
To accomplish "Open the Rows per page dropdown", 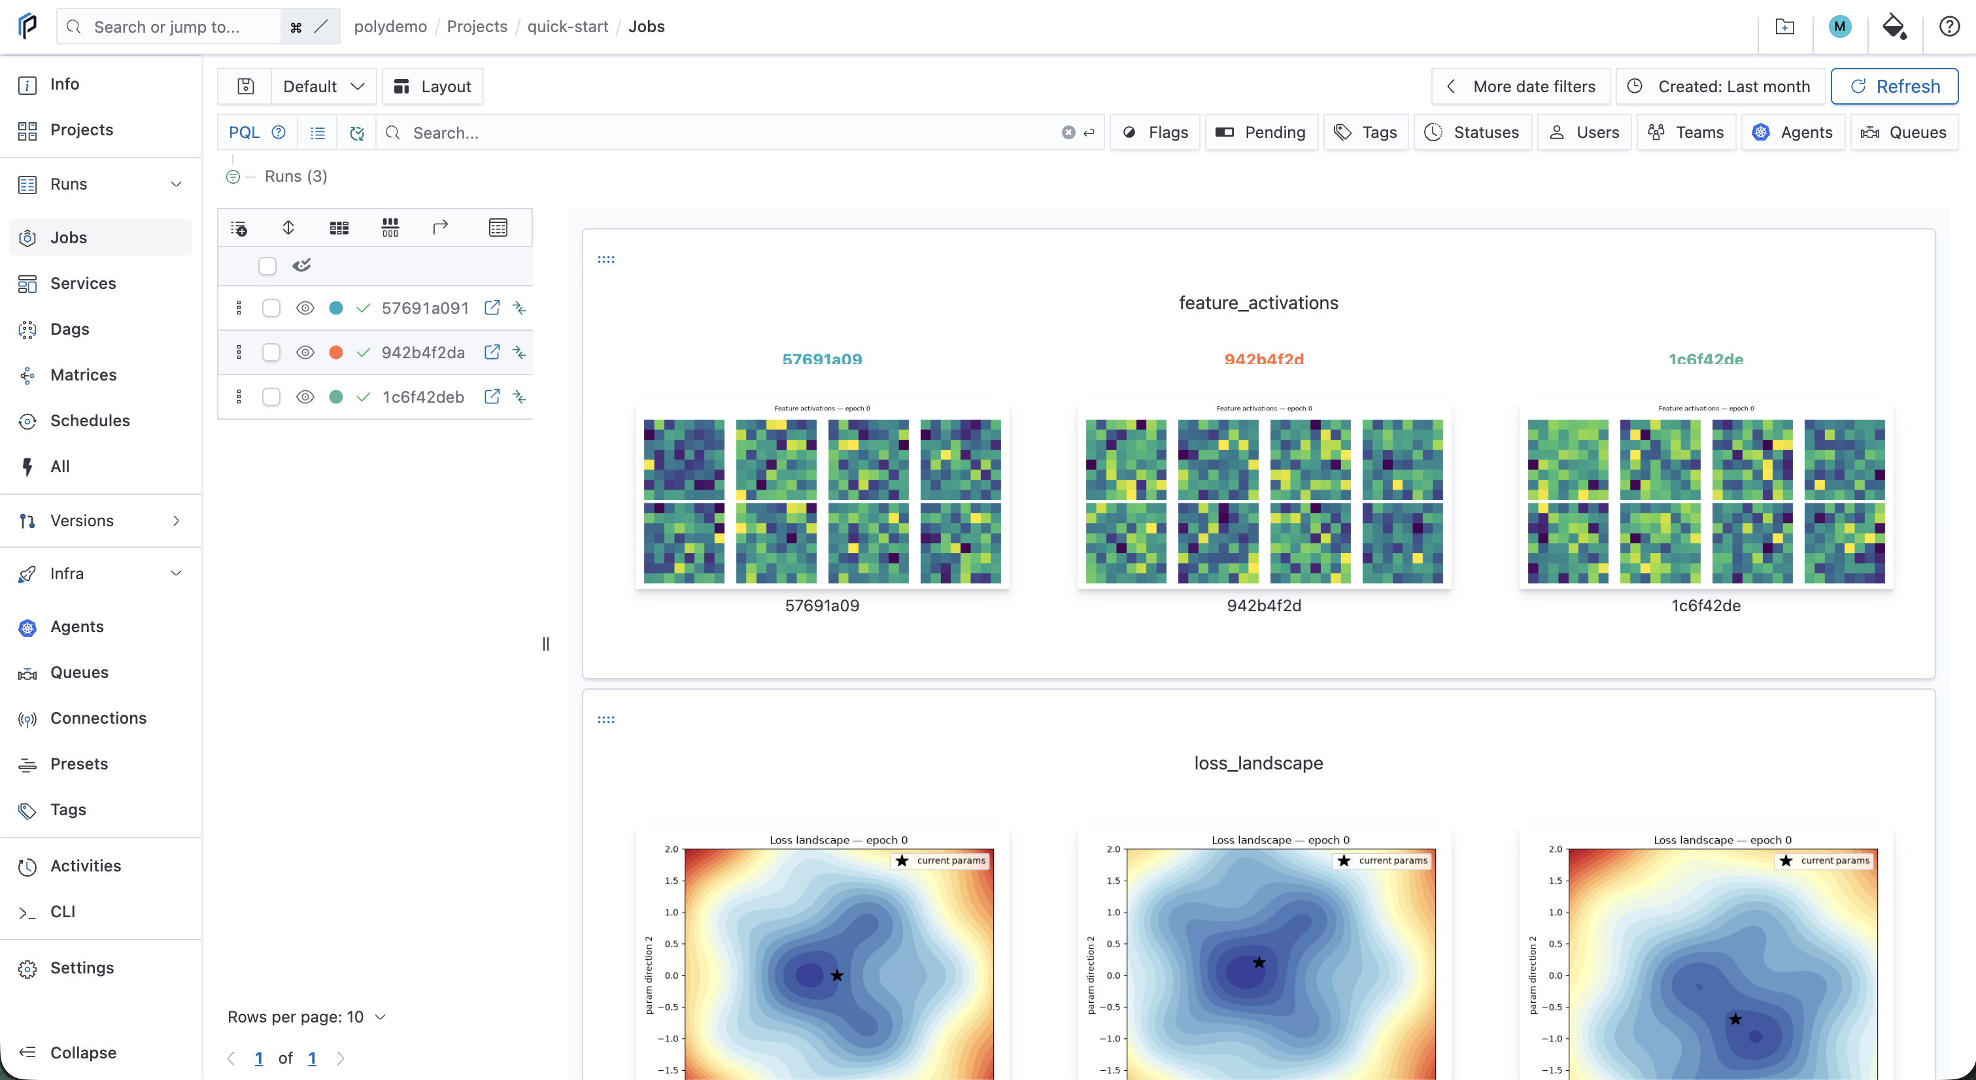I will point(307,1017).
